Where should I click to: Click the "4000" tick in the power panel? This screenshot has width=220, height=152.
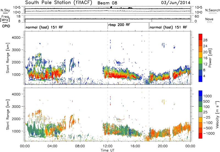[x=16, y=38]
